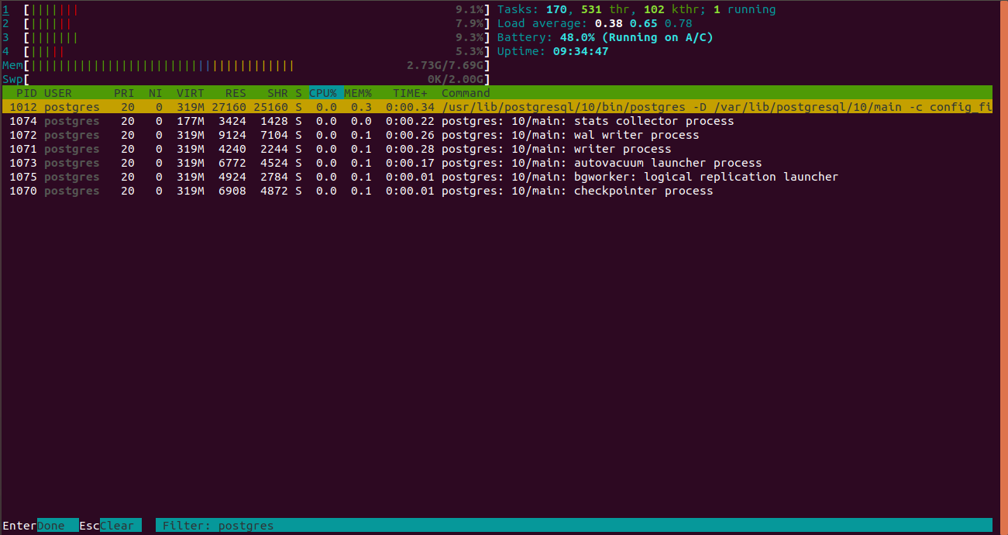Sort processes by the CPU% column

tap(322, 92)
